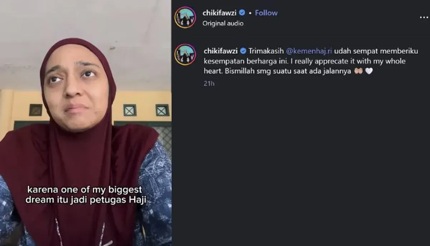Follow the chikifawzi account
430x246 pixels.
(x=266, y=13)
